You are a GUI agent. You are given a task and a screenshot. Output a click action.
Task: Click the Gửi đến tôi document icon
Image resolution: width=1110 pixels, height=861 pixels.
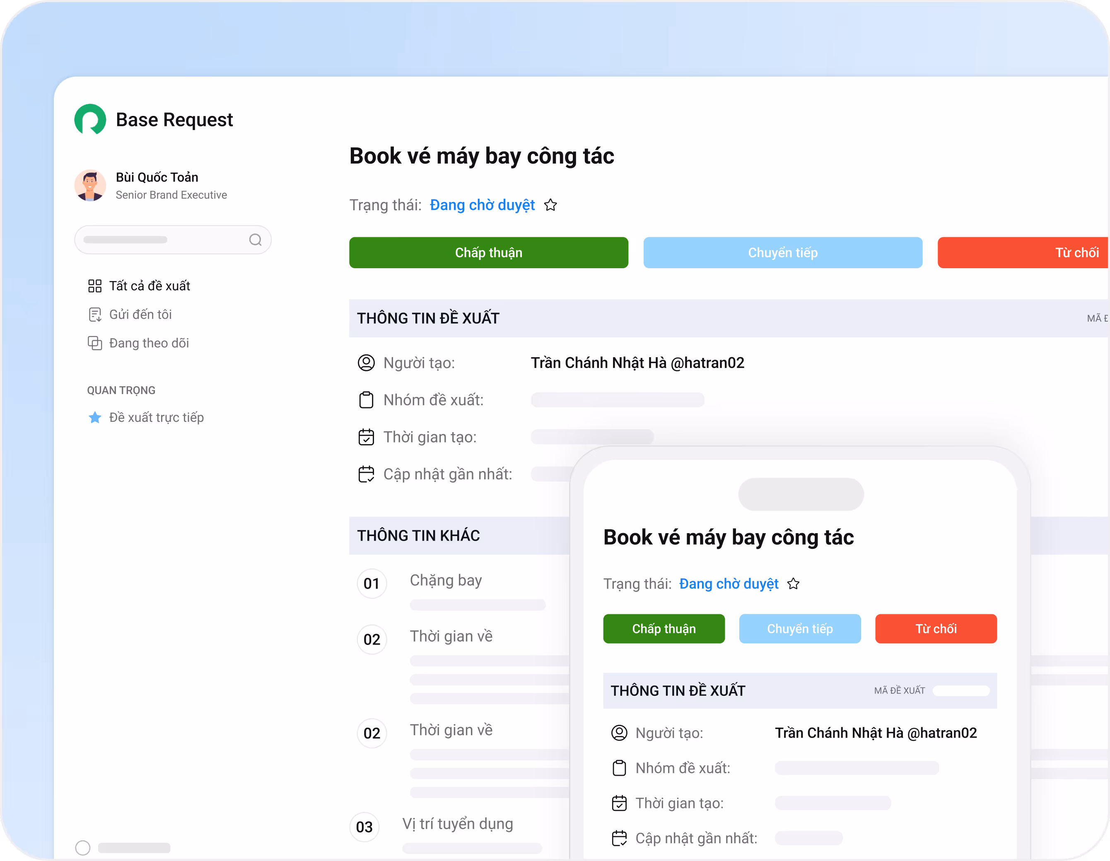pos(94,315)
